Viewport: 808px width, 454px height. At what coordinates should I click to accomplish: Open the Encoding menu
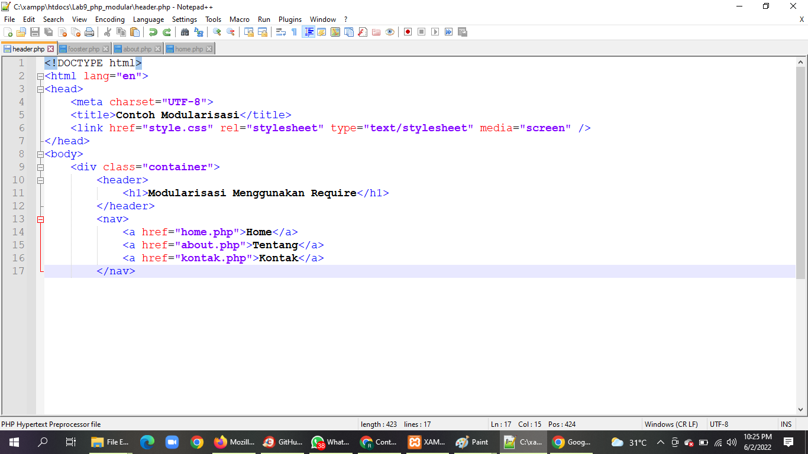[110, 20]
